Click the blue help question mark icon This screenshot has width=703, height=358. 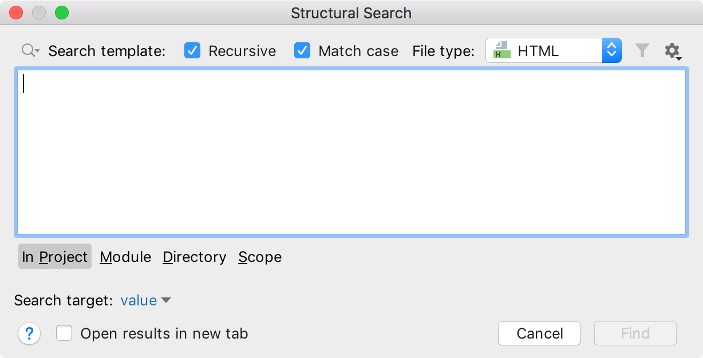pos(29,333)
